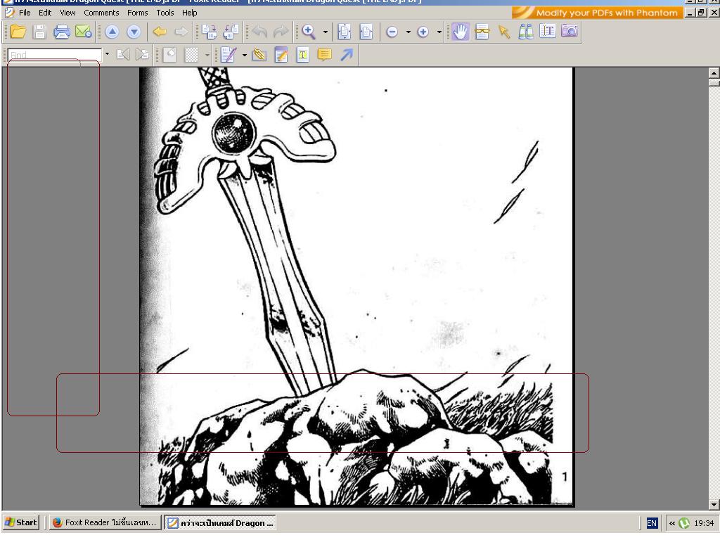Switch to the Firefox Foxit Reader taskbar window
Screen dimensions: 720x540
[105, 522]
